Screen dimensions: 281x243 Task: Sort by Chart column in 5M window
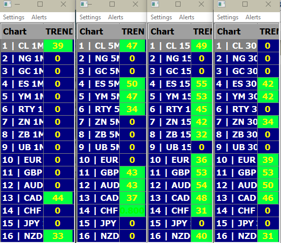coord(98,31)
